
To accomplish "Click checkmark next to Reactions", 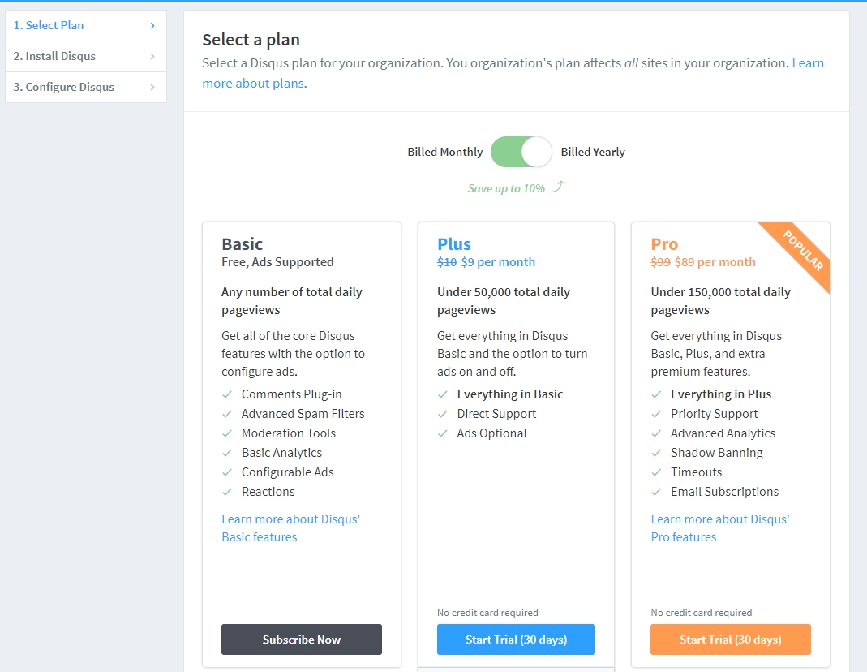I will pyautogui.click(x=227, y=492).
